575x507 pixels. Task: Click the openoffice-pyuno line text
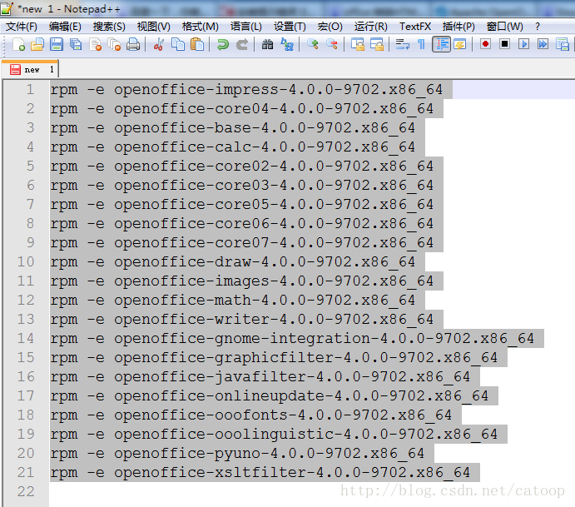237,453
